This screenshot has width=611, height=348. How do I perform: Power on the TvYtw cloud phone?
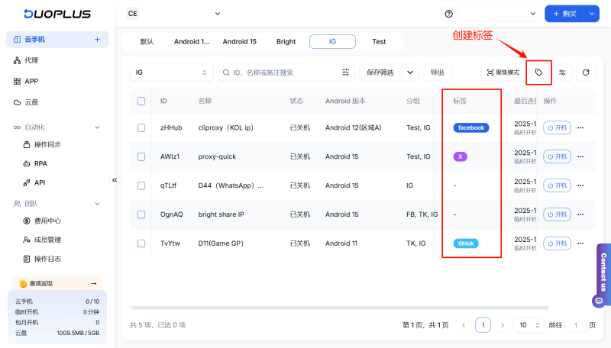pos(557,243)
